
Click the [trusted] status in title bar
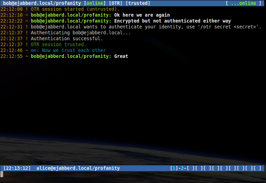[138, 3]
